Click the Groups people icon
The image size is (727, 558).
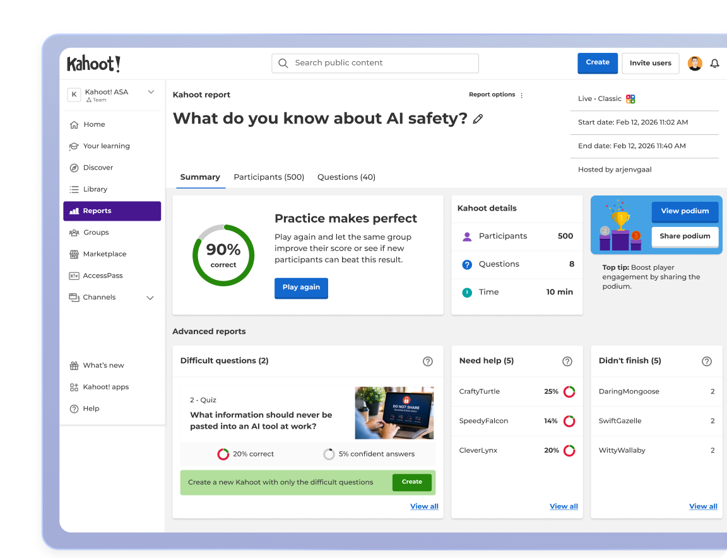[74, 233]
